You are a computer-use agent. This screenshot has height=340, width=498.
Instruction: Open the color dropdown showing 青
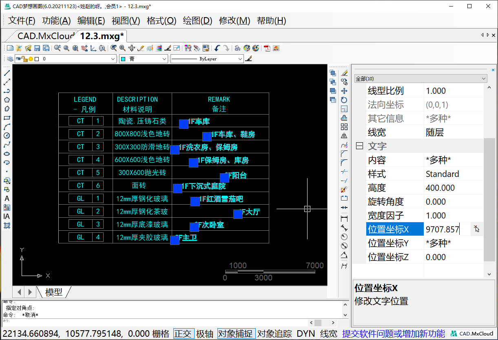click(x=143, y=59)
